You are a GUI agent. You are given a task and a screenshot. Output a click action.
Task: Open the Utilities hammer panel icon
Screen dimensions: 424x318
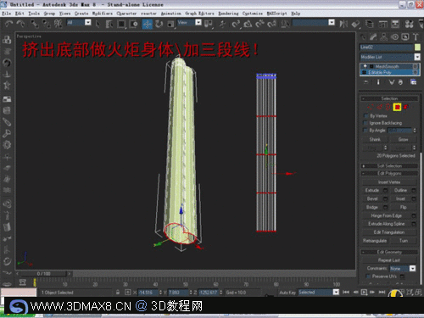[416, 37]
